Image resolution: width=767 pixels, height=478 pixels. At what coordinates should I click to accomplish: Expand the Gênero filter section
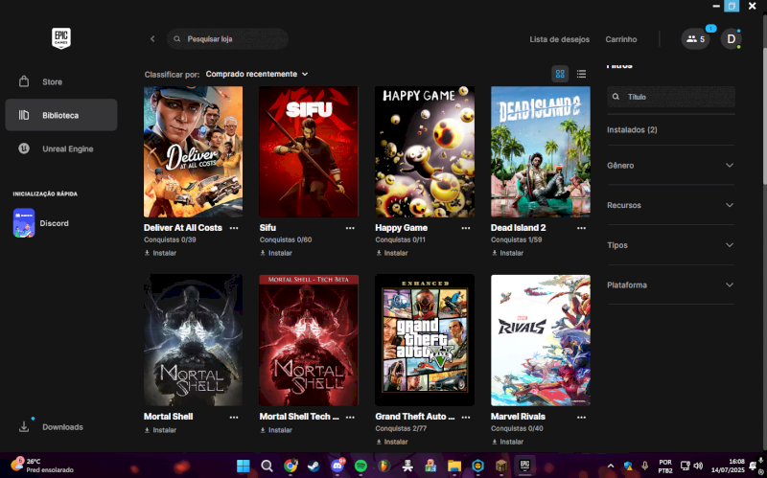click(670, 165)
